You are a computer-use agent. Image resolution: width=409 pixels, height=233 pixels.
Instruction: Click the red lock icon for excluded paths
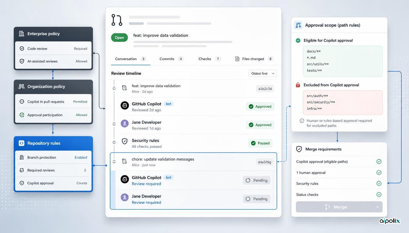point(298,85)
